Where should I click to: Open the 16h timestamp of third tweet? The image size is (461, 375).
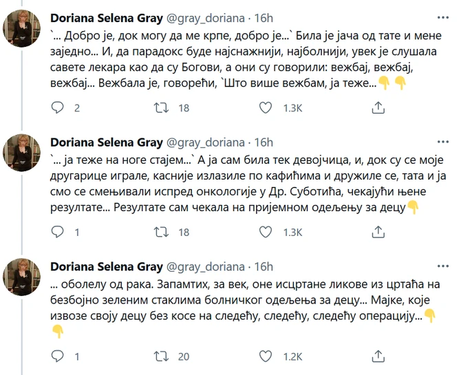(x=264, y=267)
